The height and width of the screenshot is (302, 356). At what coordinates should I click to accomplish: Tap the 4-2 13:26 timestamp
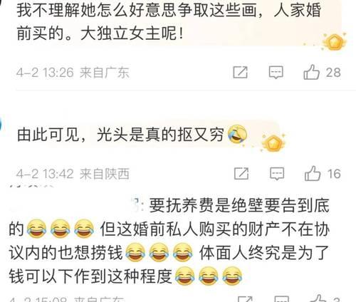click(45, 73)
